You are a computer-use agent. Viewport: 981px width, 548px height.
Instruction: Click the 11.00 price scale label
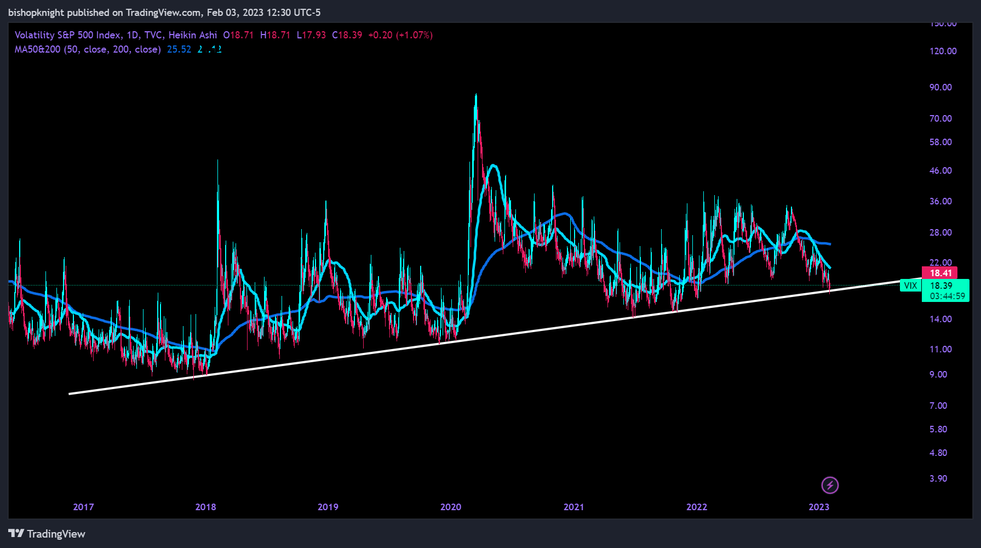(x=940, y=349)
